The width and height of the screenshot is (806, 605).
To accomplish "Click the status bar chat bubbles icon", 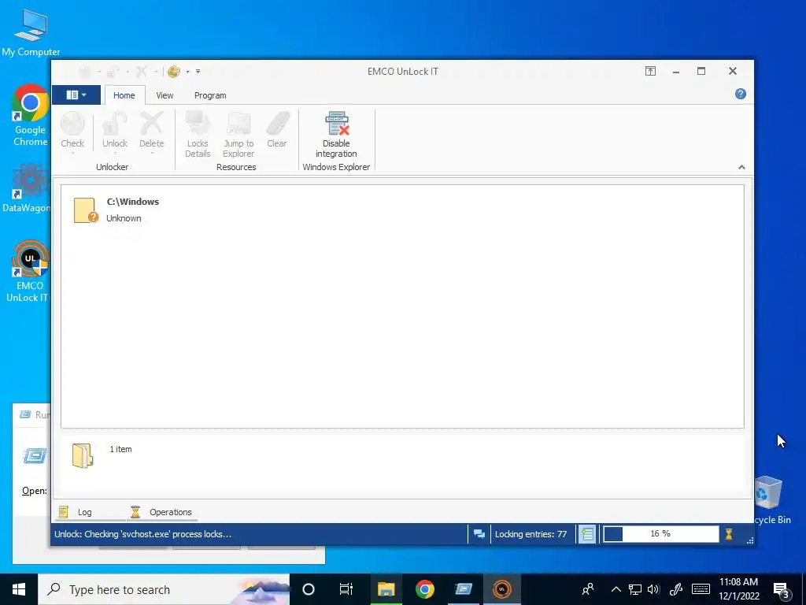I will tap(479, 534).
